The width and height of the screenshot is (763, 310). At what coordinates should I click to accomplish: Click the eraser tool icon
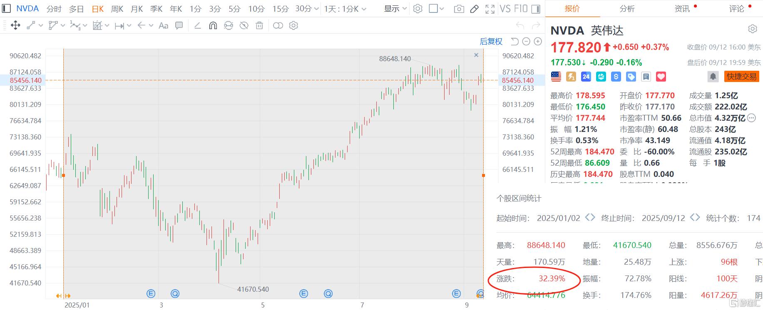198,25
